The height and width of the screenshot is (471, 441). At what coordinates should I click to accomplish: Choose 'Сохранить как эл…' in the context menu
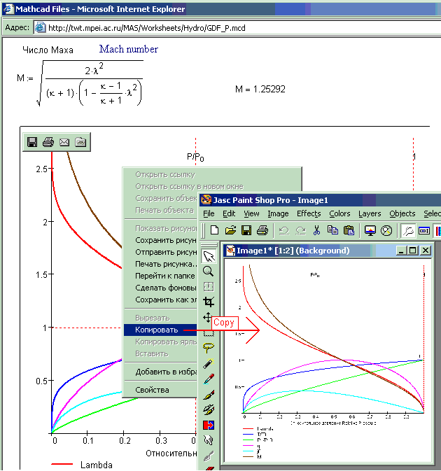160,300
